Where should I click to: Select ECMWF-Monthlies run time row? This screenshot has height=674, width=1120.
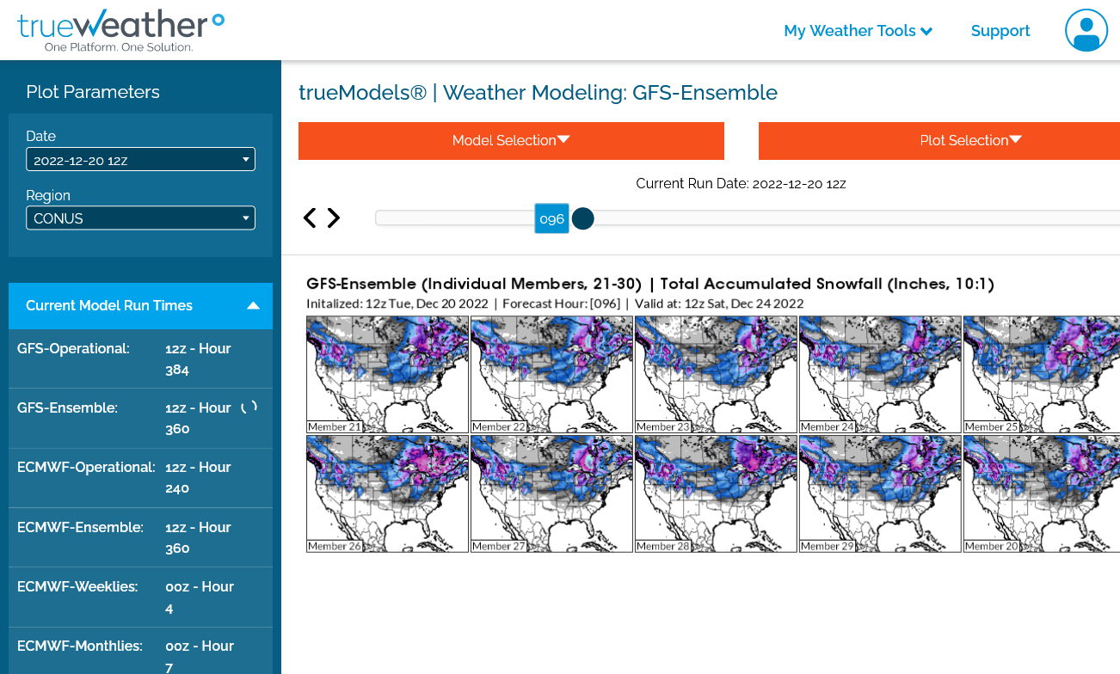click(140, 652)
